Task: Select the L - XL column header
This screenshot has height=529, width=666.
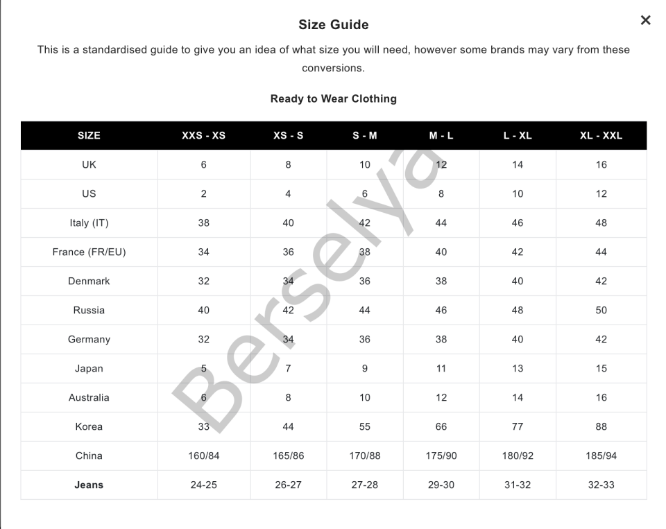Action: (518, 136)
